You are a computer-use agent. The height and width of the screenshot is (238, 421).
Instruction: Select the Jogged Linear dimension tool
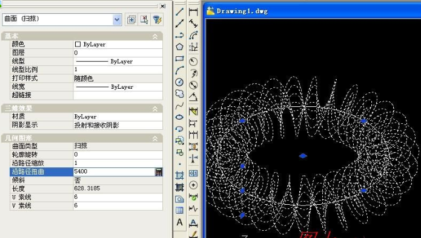point(193,208)
